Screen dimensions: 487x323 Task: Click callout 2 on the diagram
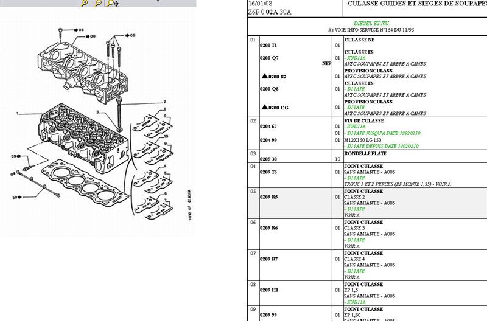click(165, 102)
